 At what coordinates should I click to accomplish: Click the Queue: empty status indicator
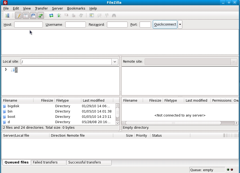207,170
